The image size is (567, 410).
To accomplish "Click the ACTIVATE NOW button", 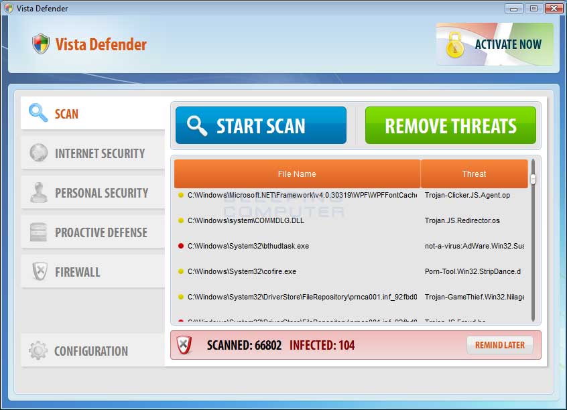I will [x=495, y=44].
